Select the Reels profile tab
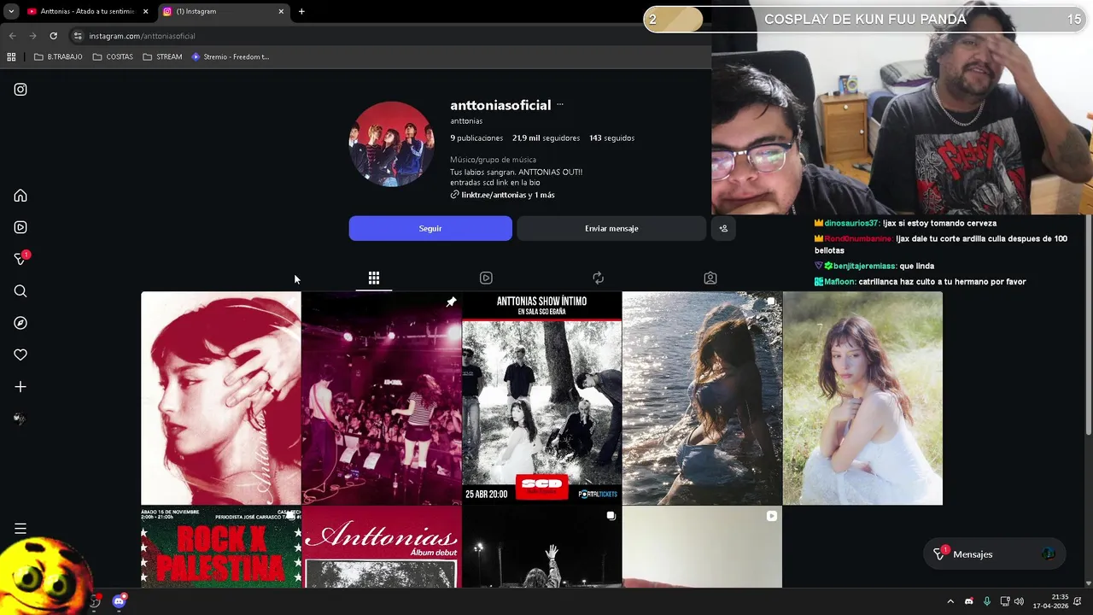 tap(486, 278)
